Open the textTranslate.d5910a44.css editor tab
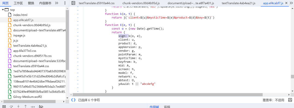Screen dimensions: 294x108 point(97,3)
